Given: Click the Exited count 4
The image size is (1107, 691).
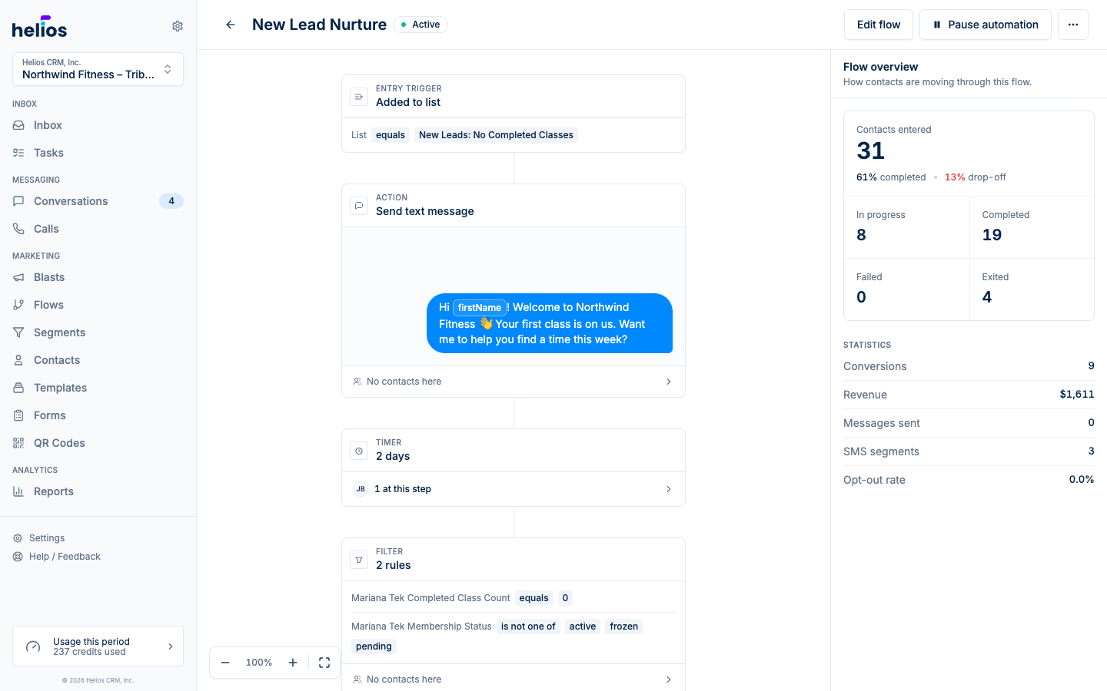Looking at the screenshot, I should tap(987, 297).
